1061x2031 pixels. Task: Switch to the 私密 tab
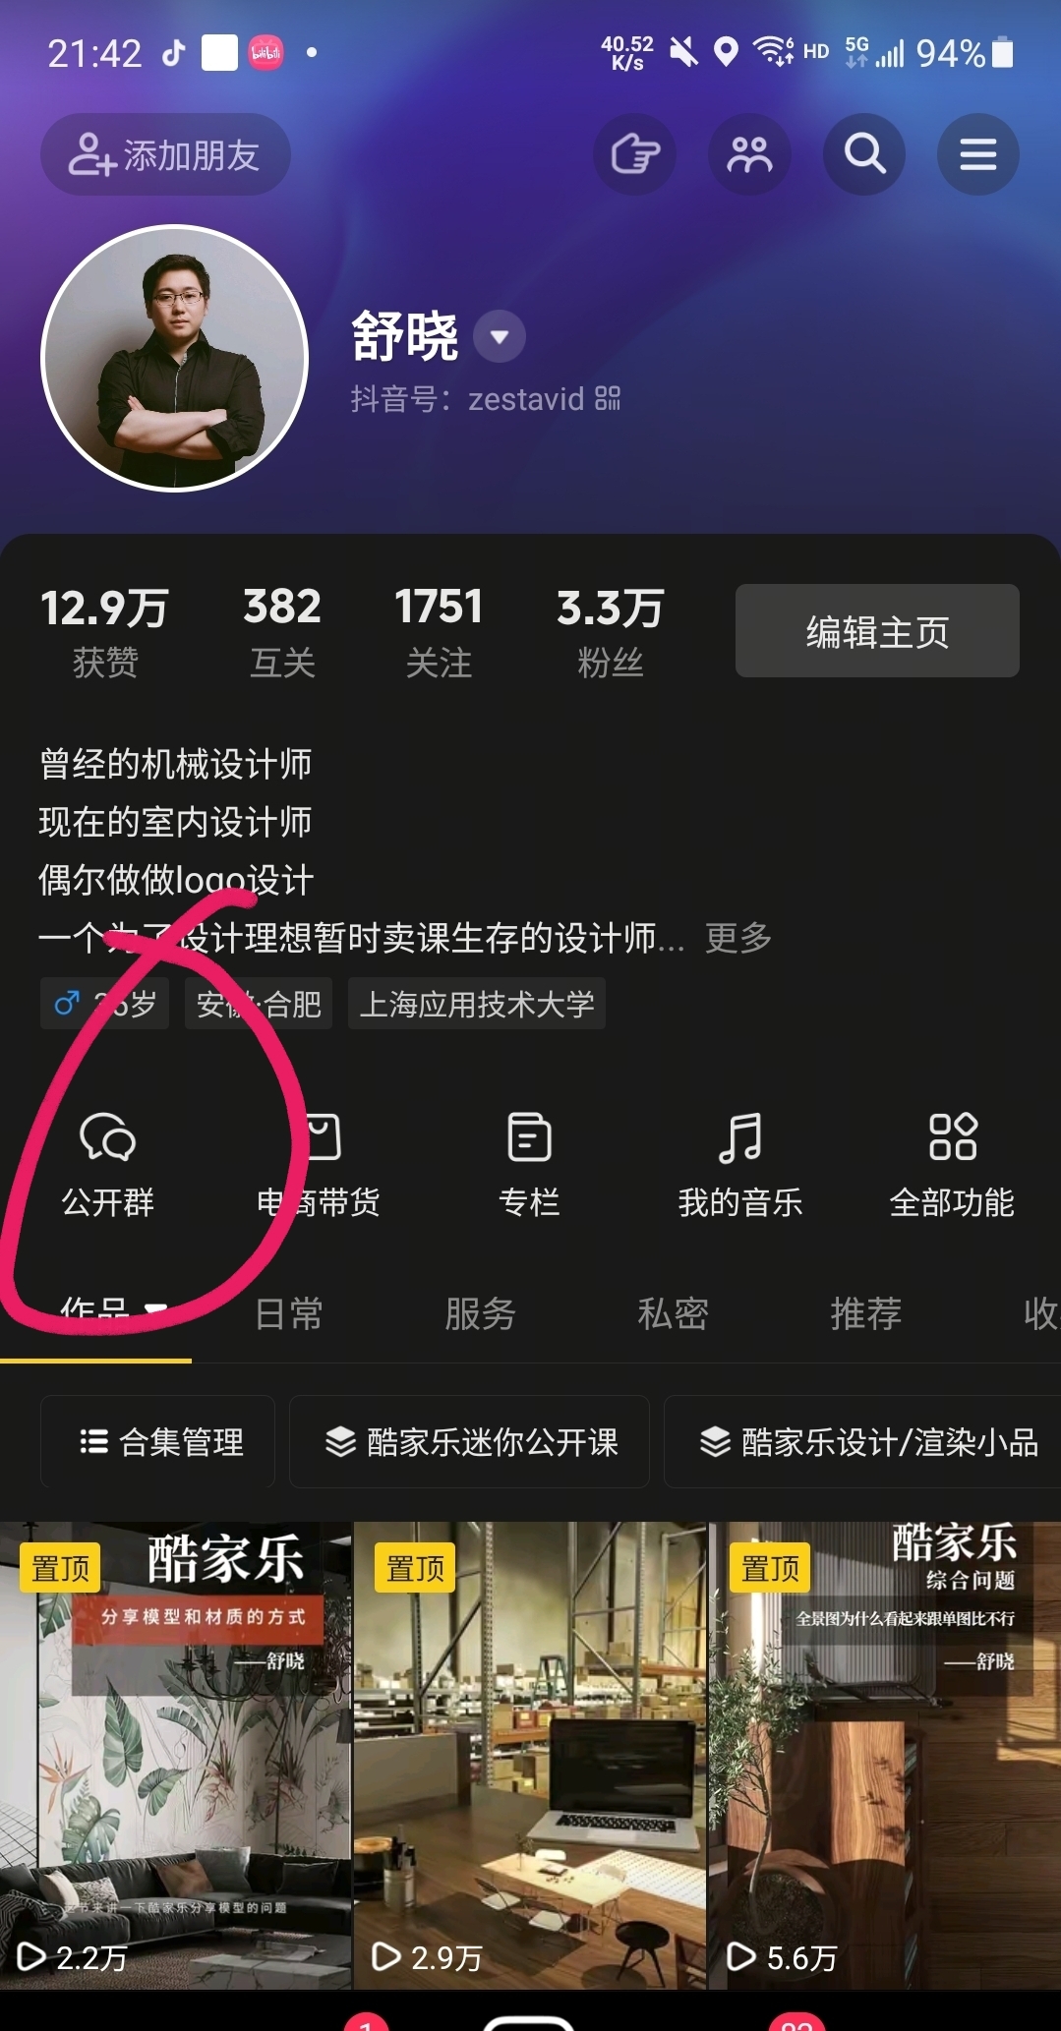point(673,1313)
